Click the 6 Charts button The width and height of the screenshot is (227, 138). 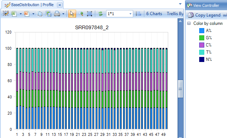pos(154,14)
